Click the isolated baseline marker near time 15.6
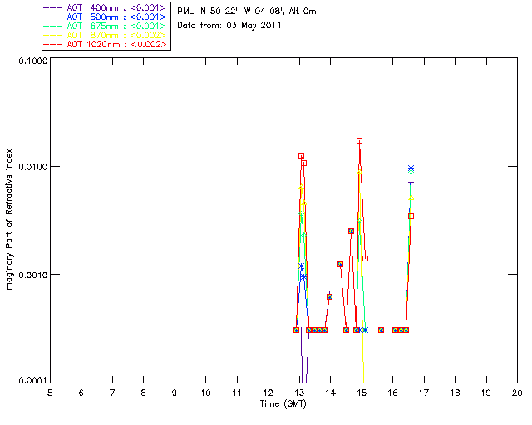Viewport: 532px width, 425px height. pos(381,330)
